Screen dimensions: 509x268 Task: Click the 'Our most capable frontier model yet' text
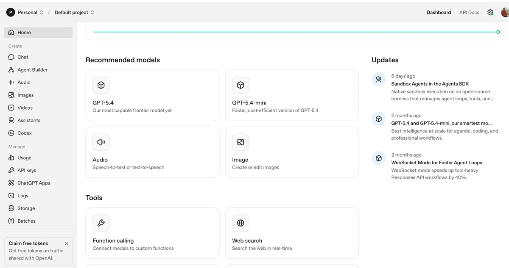(x=132, y=111)
